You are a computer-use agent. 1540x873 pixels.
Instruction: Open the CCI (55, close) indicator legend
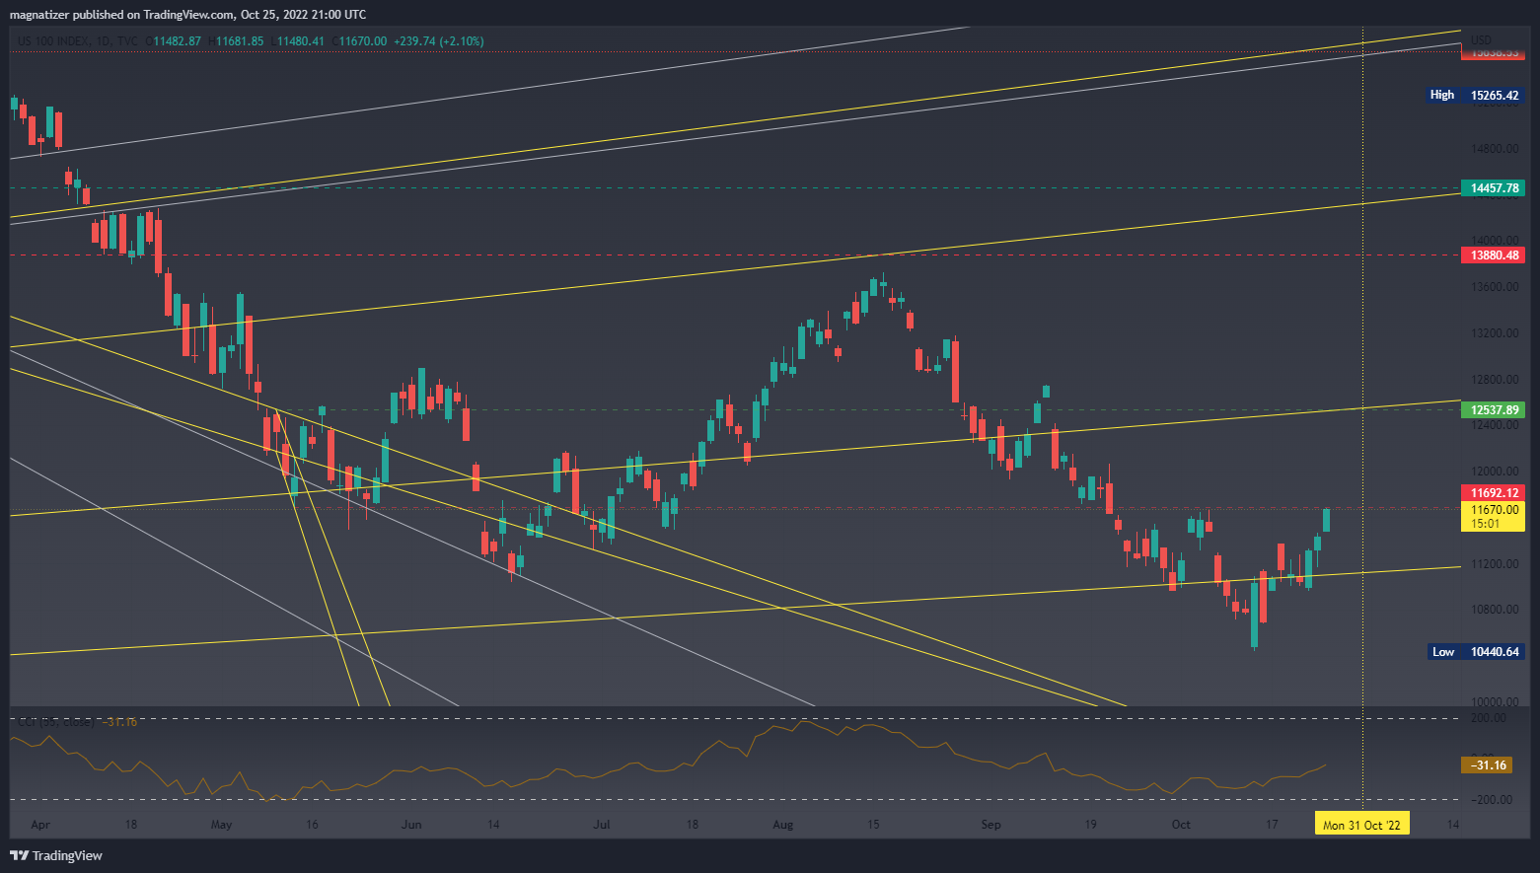tap(55, 722)
